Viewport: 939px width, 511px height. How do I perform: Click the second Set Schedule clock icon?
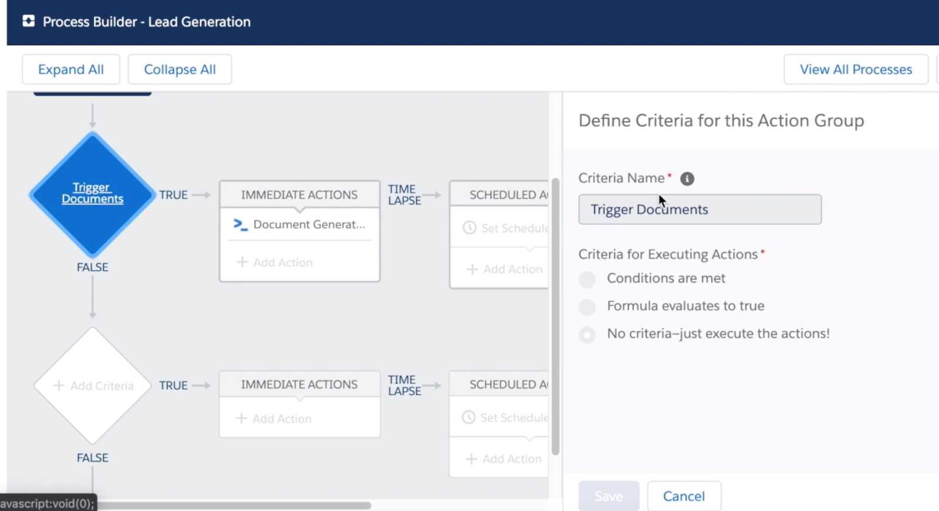[x=468, y=418]
